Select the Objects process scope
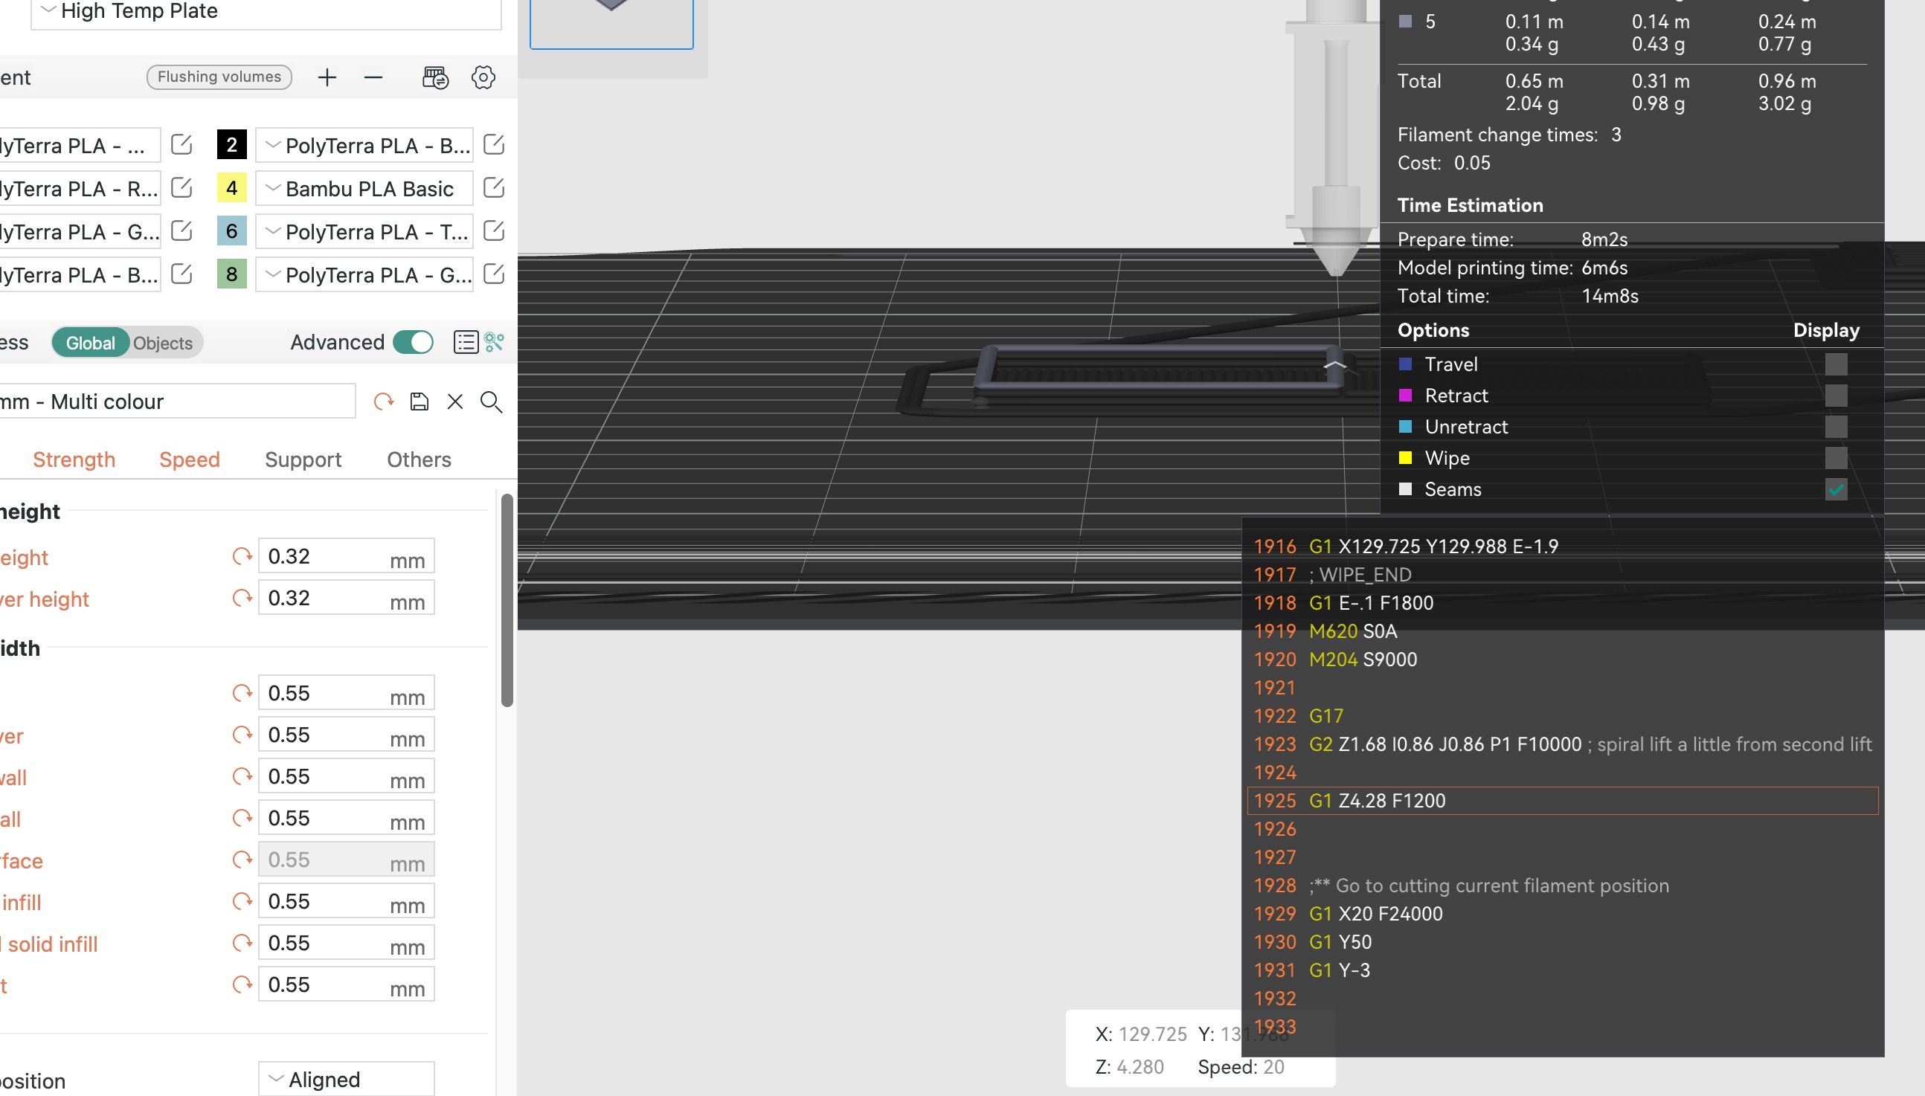 162,343
